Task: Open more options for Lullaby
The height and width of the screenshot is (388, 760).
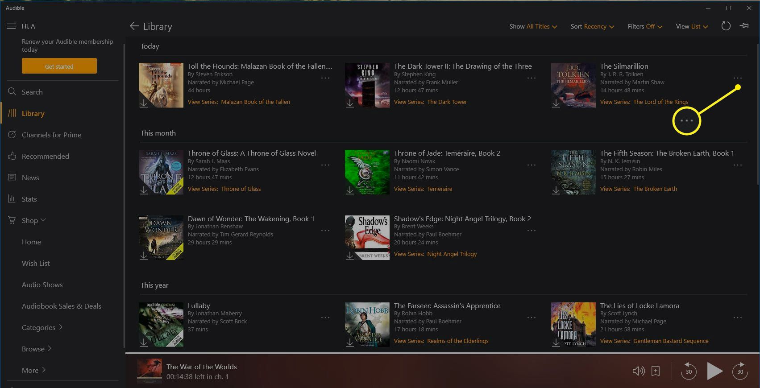Action: pos(325,318)
